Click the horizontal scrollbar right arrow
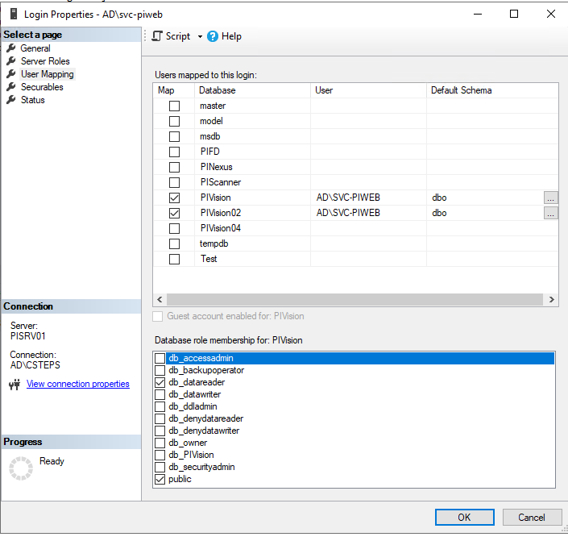The width and height of the screenshot is (568, 541). (x=551, y=299)
